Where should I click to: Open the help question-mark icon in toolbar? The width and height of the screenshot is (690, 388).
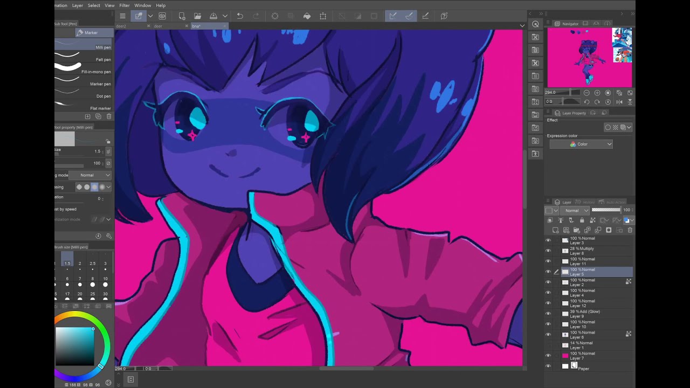pos(444,16)
